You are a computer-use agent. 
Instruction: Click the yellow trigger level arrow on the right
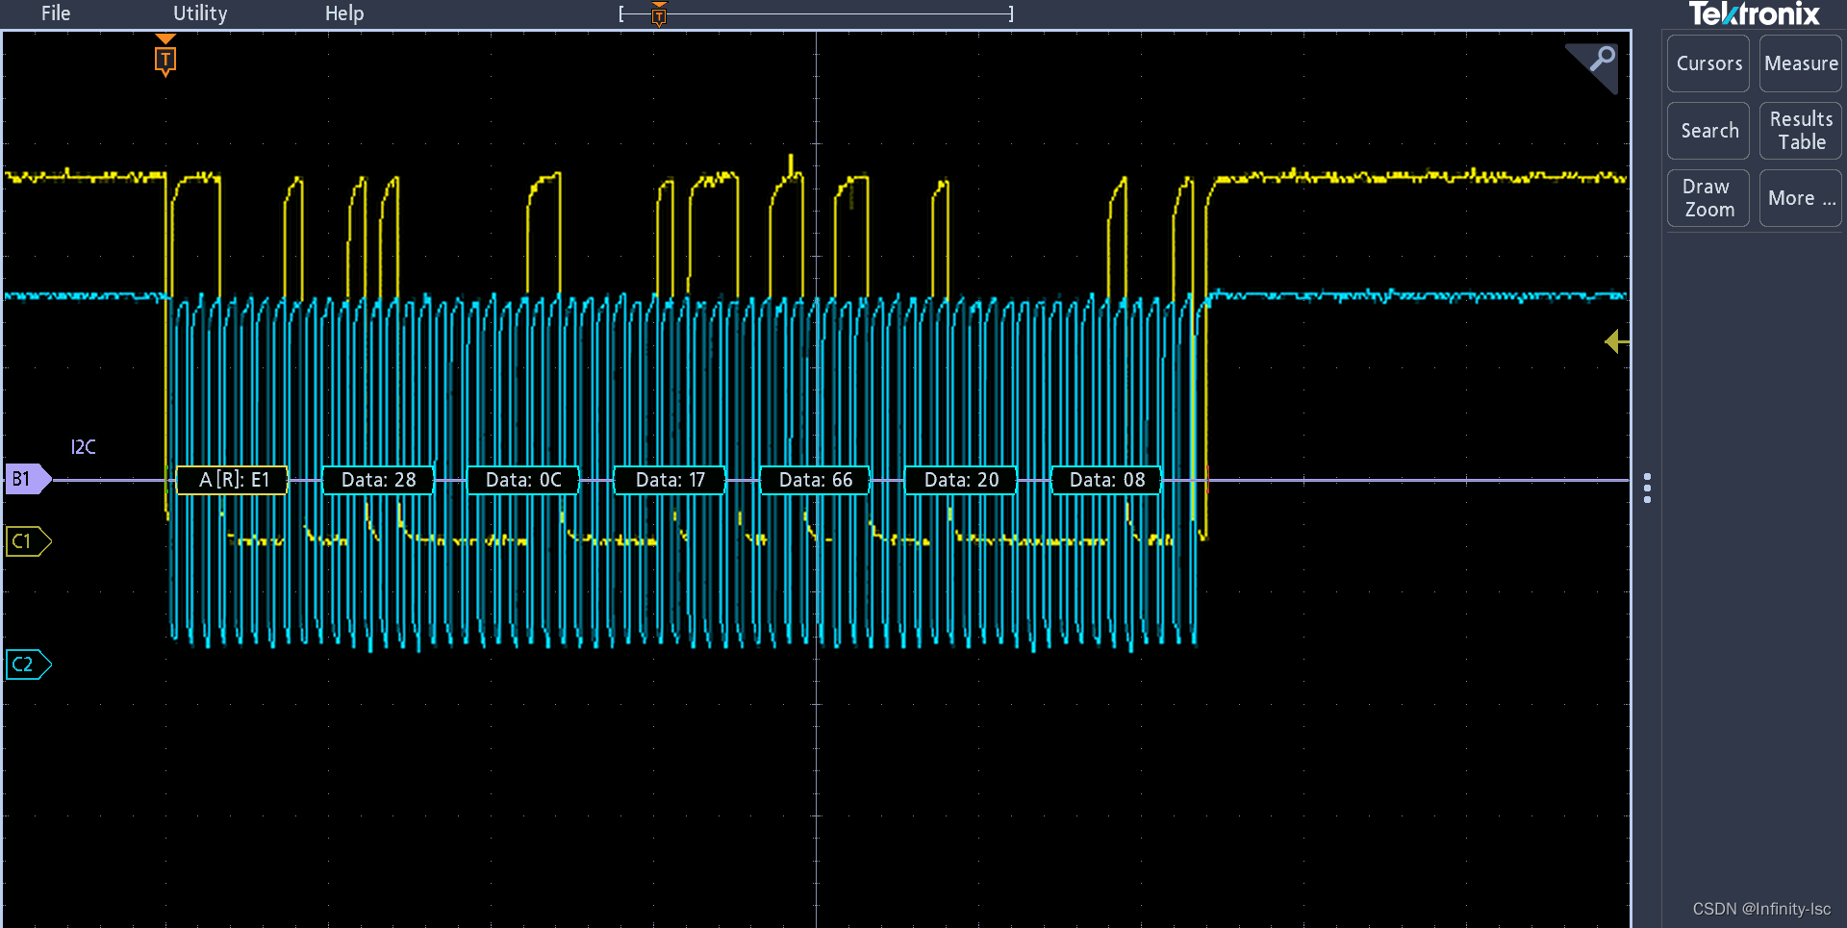coord(1616,342)
